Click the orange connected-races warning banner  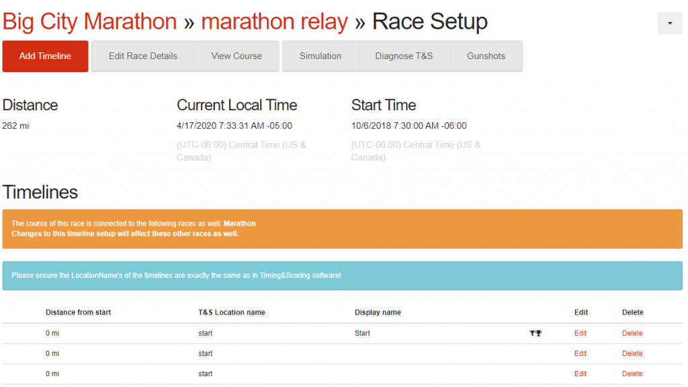click(x=342, y=229)
